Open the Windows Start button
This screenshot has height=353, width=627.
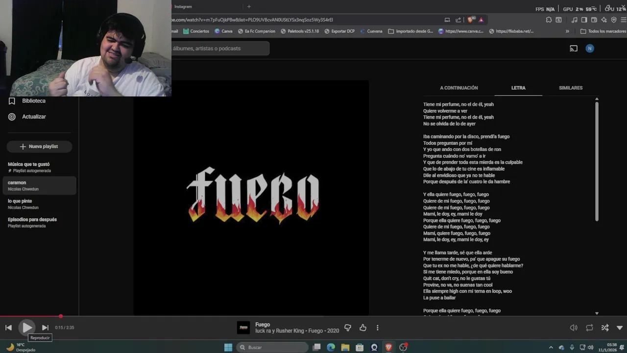pos(228,347)
